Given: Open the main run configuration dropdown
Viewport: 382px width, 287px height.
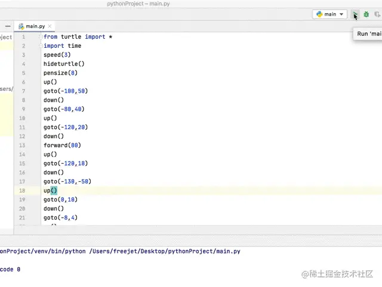Looking at the screenshot, I should click(x=329, y=14).
